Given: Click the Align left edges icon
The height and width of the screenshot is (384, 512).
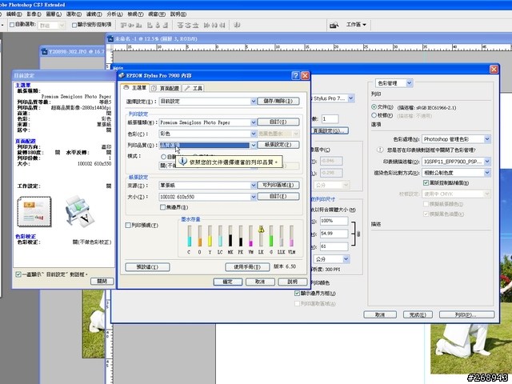Looking at the screenshot, I should tap(150, 25).
